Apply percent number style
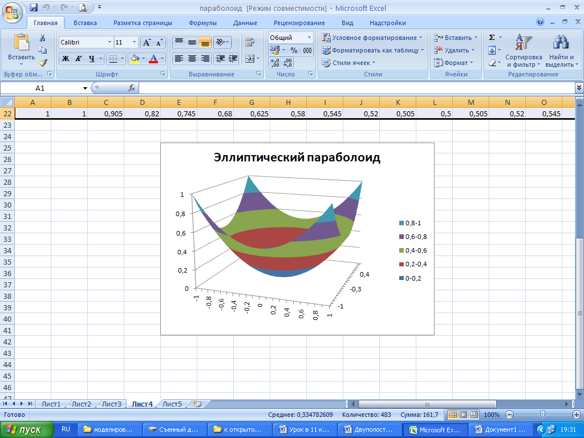This screenshot has width=584, height=438. pyautogui.click(x=294, y=50)
